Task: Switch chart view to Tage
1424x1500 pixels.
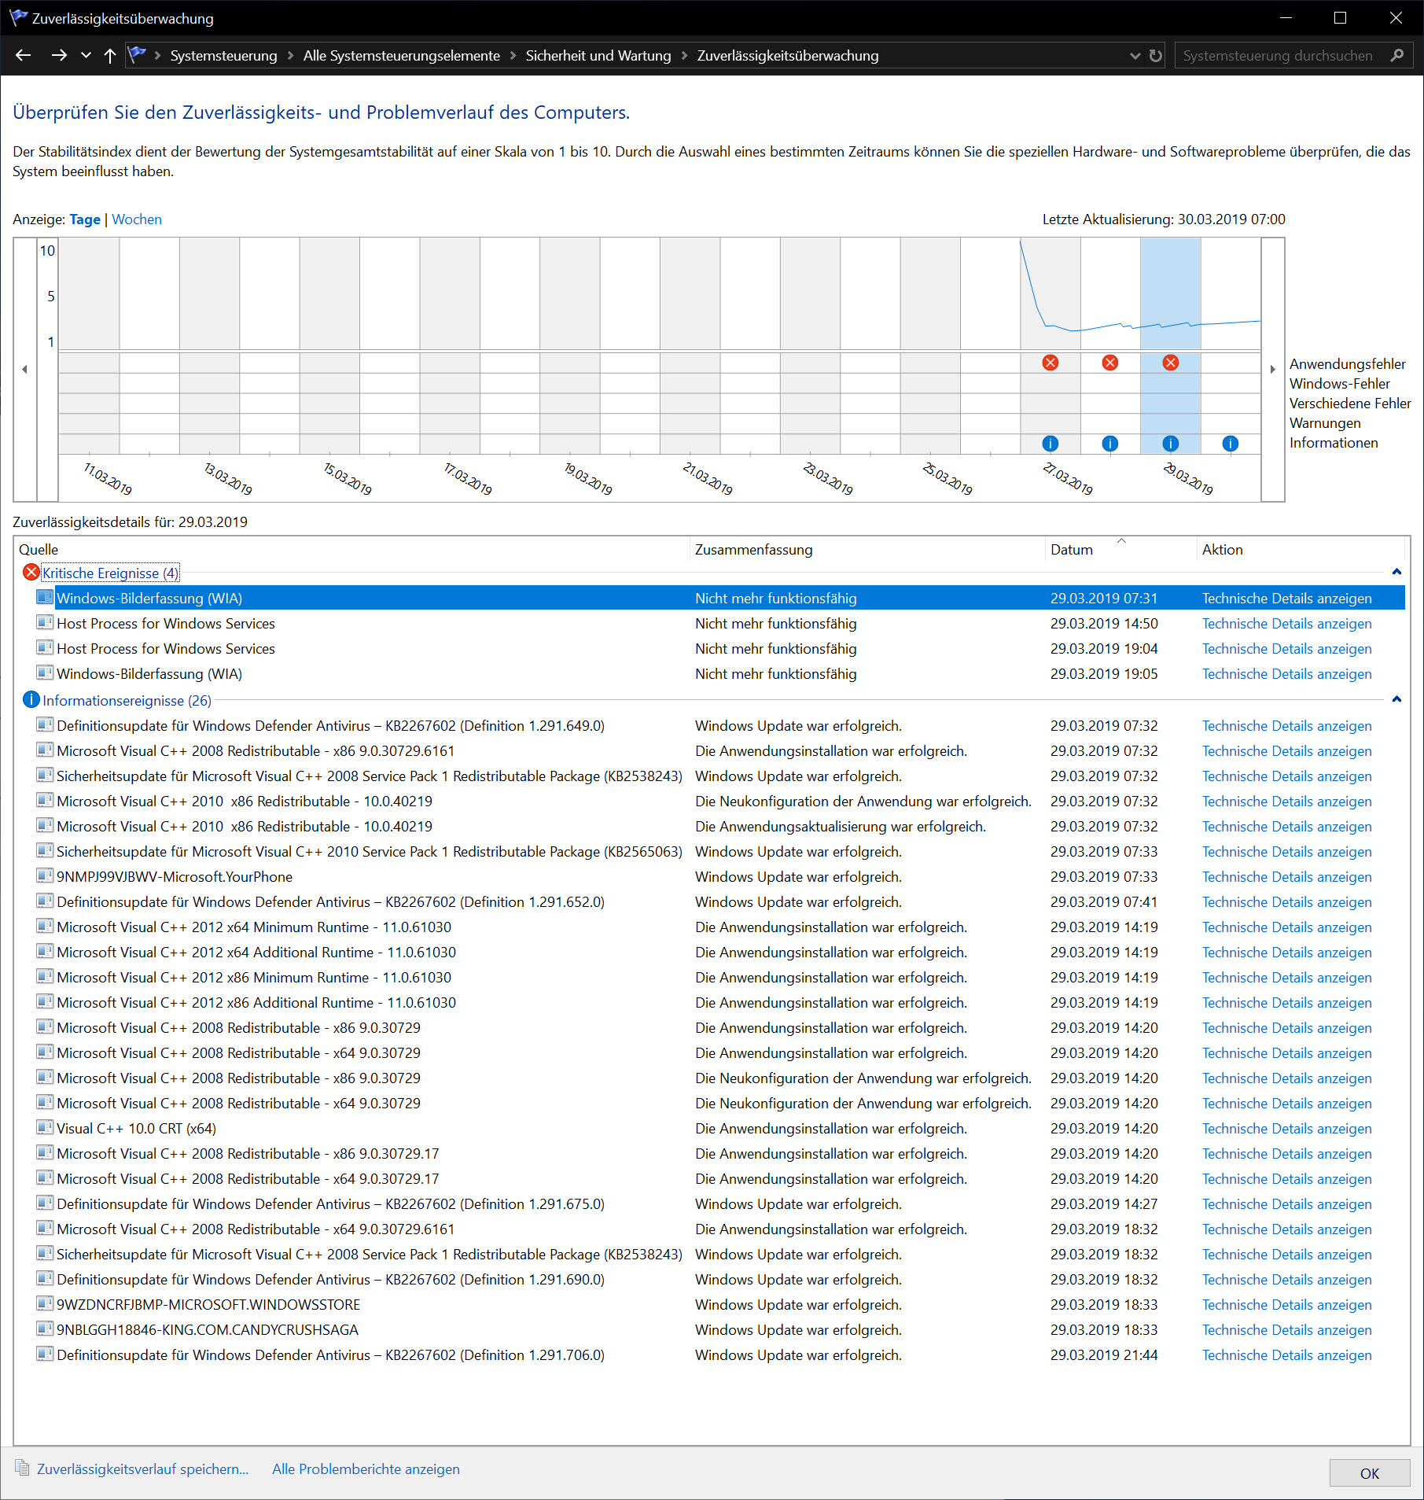Action: [85, 219]
